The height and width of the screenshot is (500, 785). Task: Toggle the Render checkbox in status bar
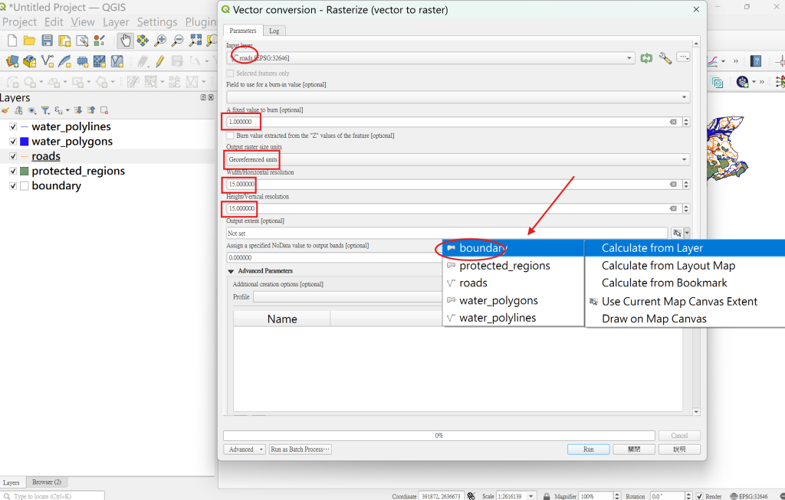[699, 496]
